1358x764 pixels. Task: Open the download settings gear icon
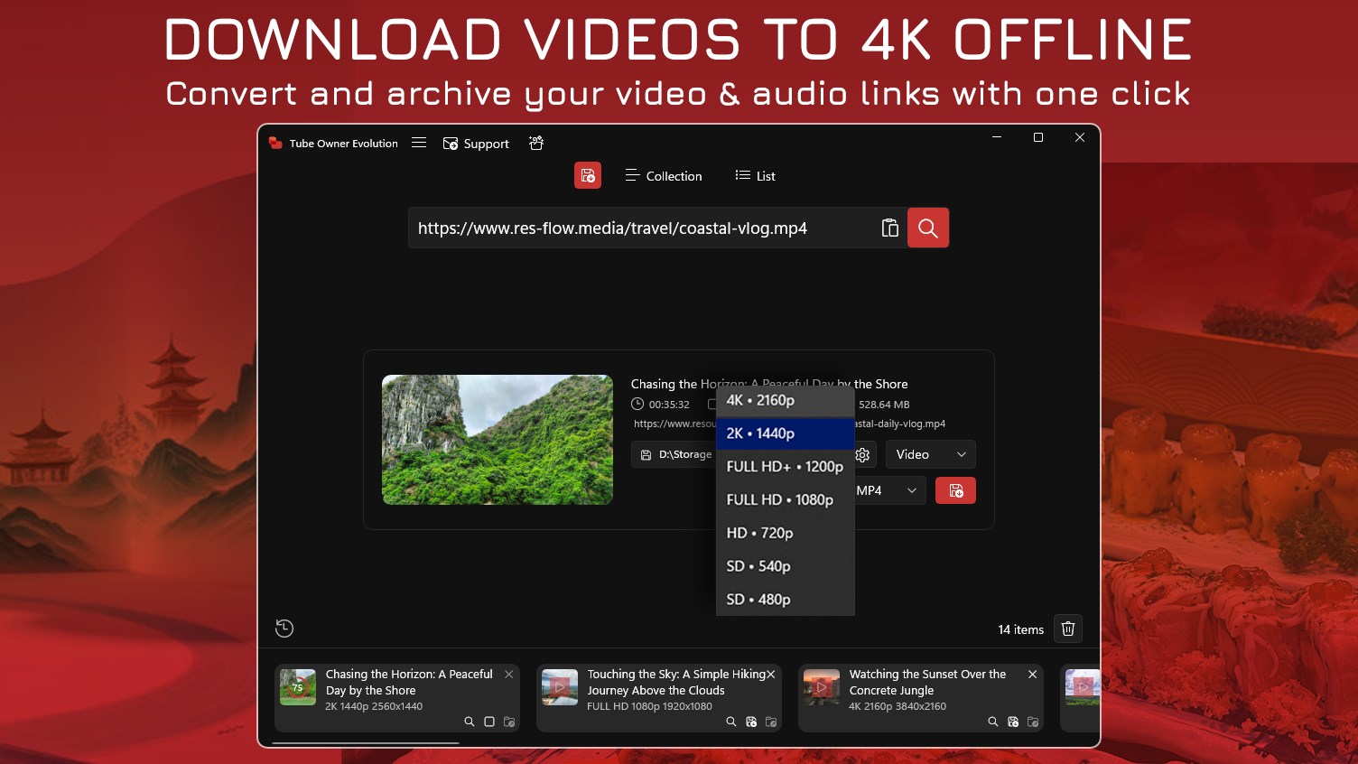pyautogui.click(x=863, y=454)
